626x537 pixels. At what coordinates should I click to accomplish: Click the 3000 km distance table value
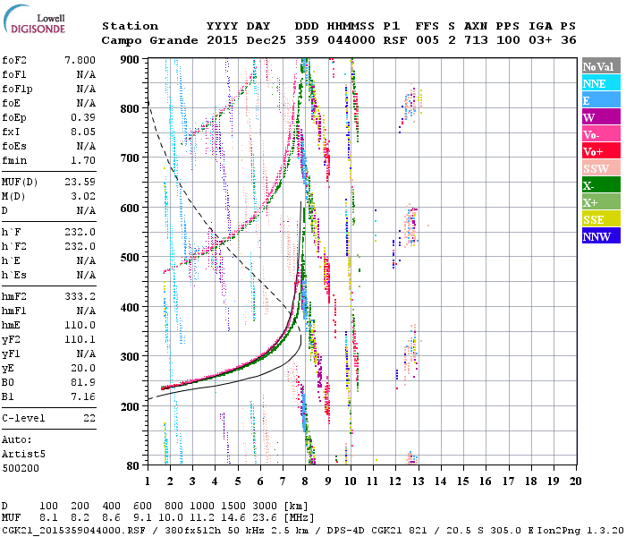click(x=265, y=507)
